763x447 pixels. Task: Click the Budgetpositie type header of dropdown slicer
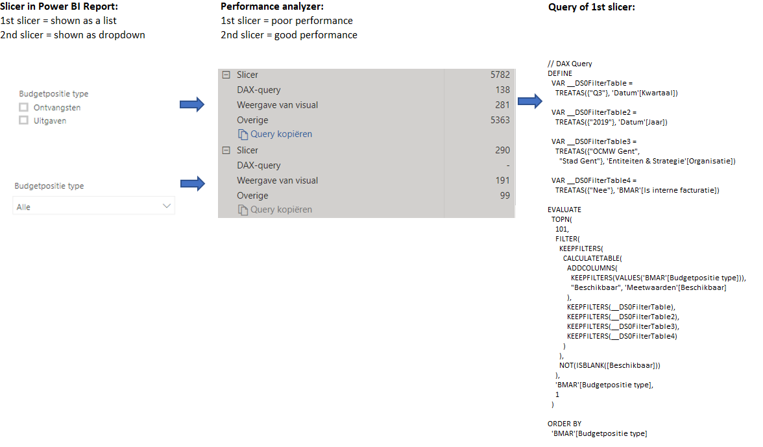pos(49,186)
